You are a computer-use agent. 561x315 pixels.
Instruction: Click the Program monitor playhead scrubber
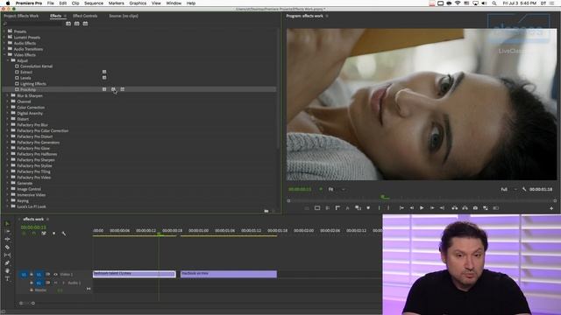(x=384, y=197)
